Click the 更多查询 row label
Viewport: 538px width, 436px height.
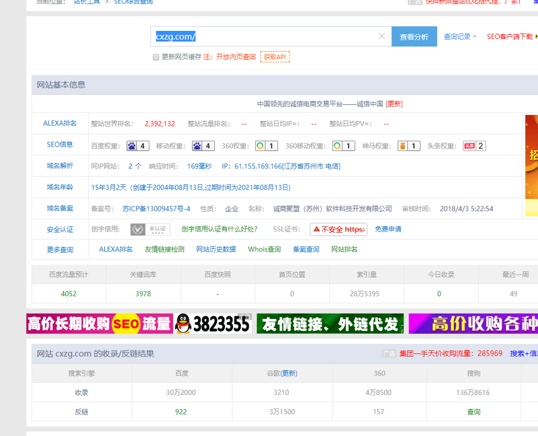coord(60,250)
